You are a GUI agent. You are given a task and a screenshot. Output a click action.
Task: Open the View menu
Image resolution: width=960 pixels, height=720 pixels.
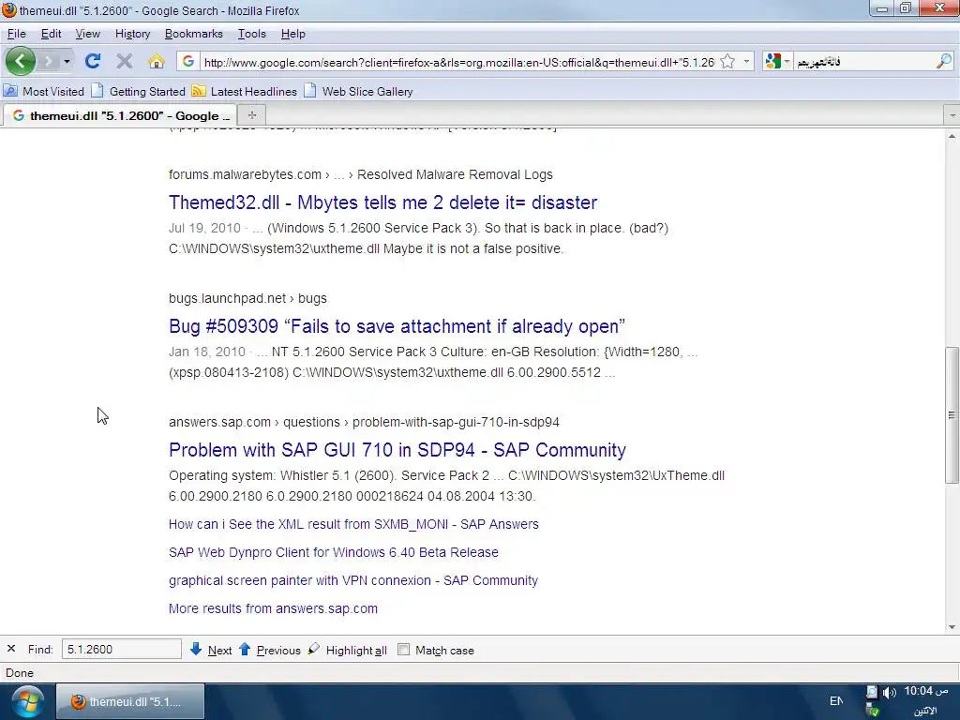[x=87, y=34]
